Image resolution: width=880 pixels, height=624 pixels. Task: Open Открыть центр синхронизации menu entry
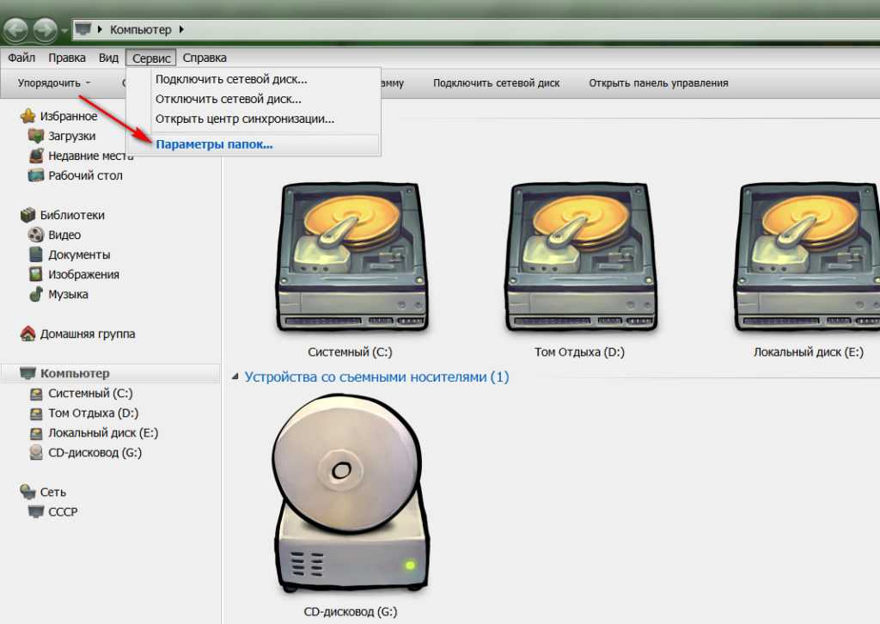pos(245,119)
